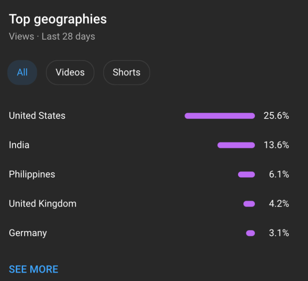Click the Top geographies card title
Image resolution: width=308 pixels, height=281 pixels.
58,20
